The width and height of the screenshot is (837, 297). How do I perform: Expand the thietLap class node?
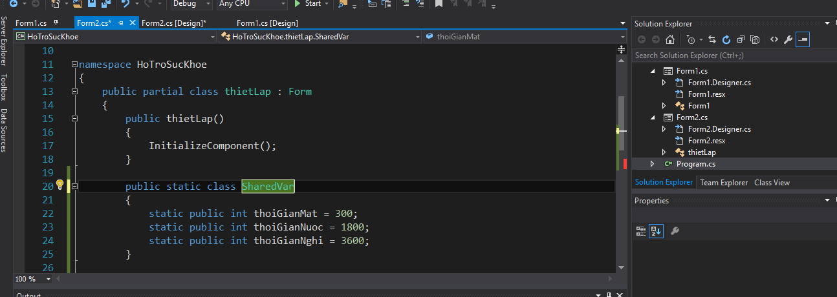(x=664, y=152)
